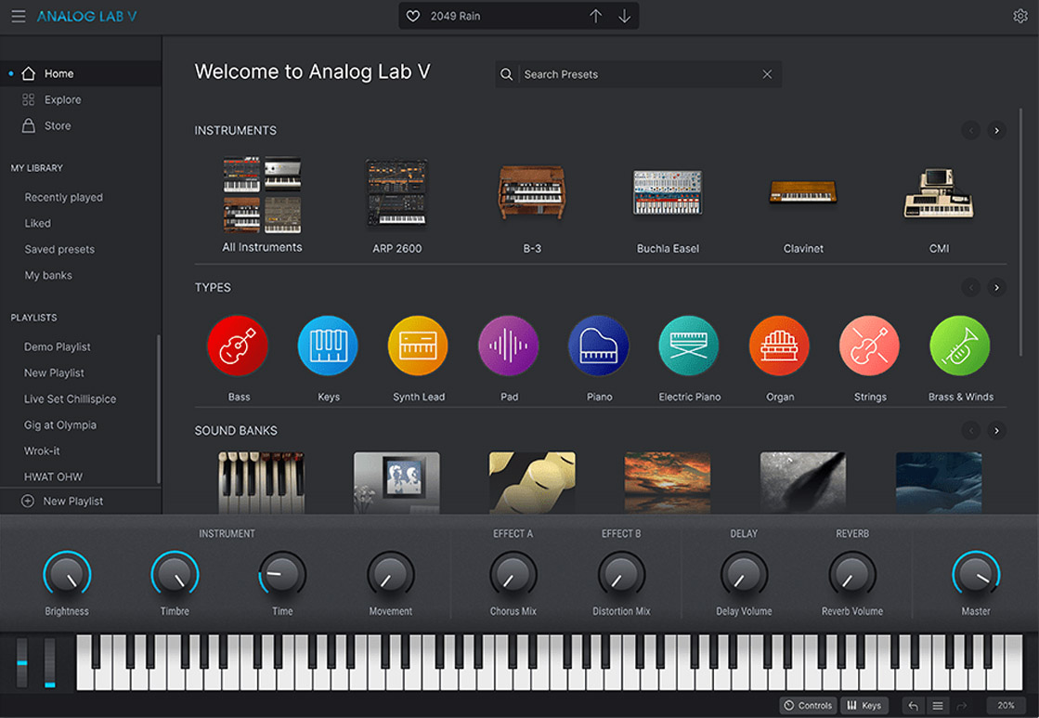This screenshot has width=1039, height=718.
Task: Choose the Electric Piano type icon
Action: point(689,346)
